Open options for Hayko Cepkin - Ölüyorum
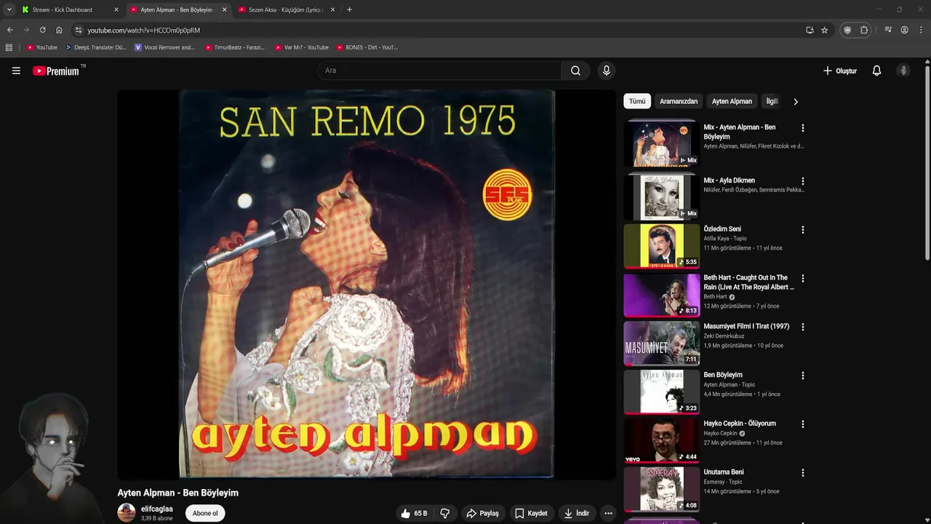This screenshot has width=931, height=524. [803, 424]
